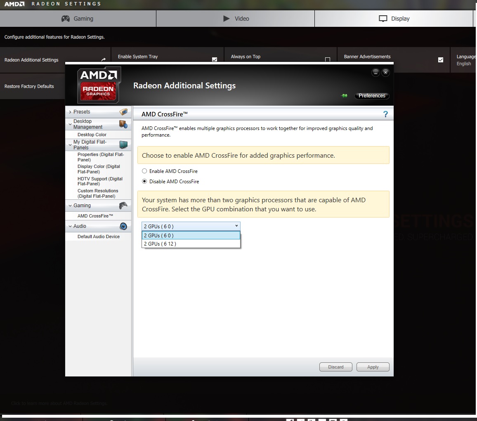Click the Desktop Management monitor icon
Viewport: 477px width, 421px height.
pos(123,124)
